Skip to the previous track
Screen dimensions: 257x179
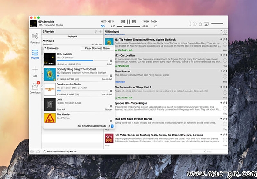pos(123,21)
